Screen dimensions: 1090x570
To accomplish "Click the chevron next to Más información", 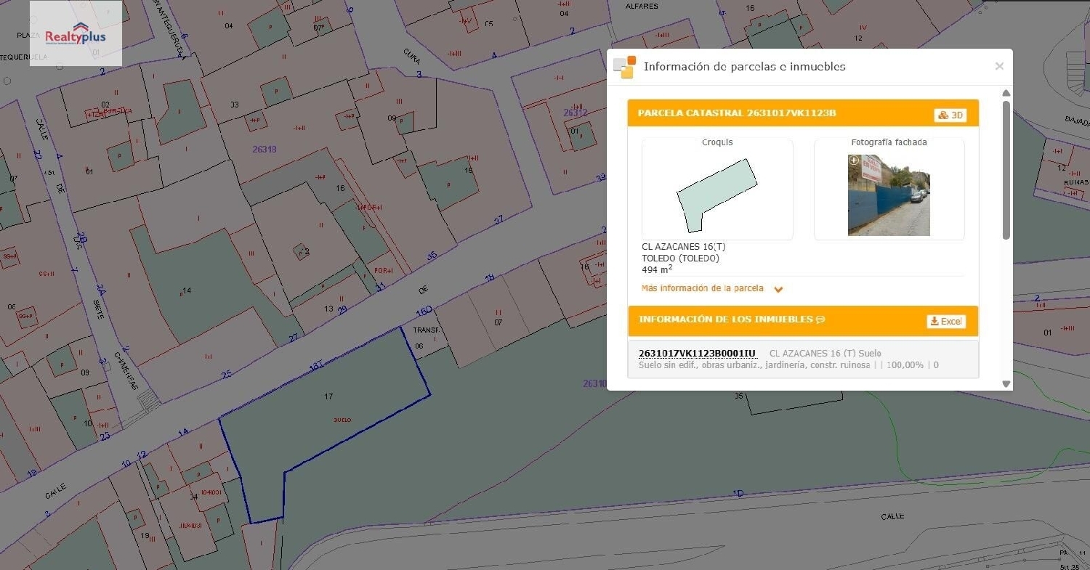I will [x=778, y=289].
